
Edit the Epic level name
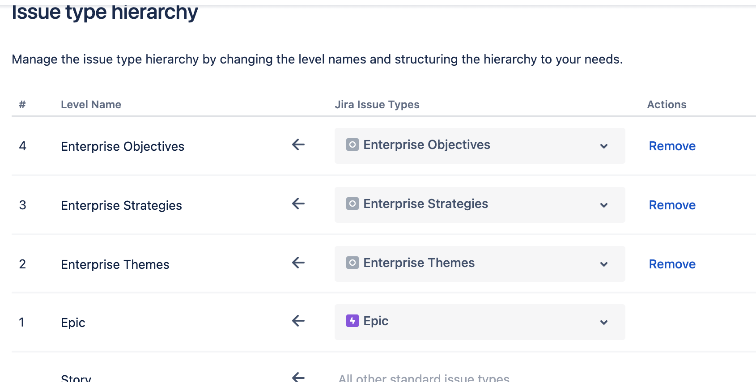(x=73, y=323)
